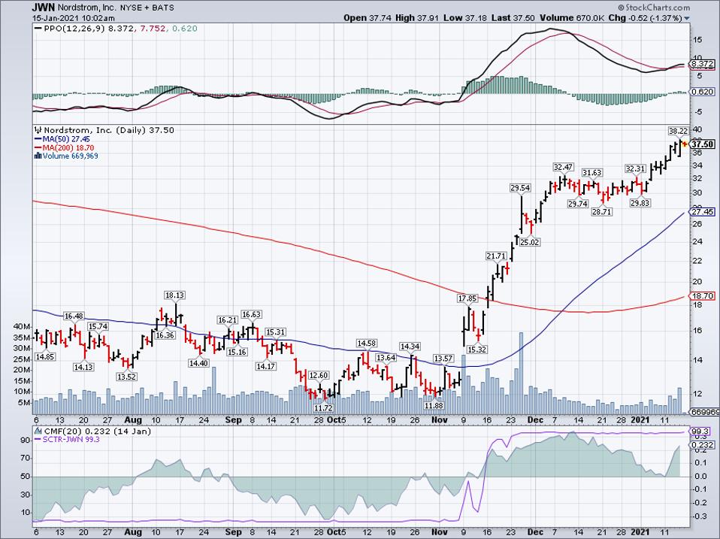Click the 29.83 low price label
This screenshot has height=539, width=720.
[x=640, y=203]
